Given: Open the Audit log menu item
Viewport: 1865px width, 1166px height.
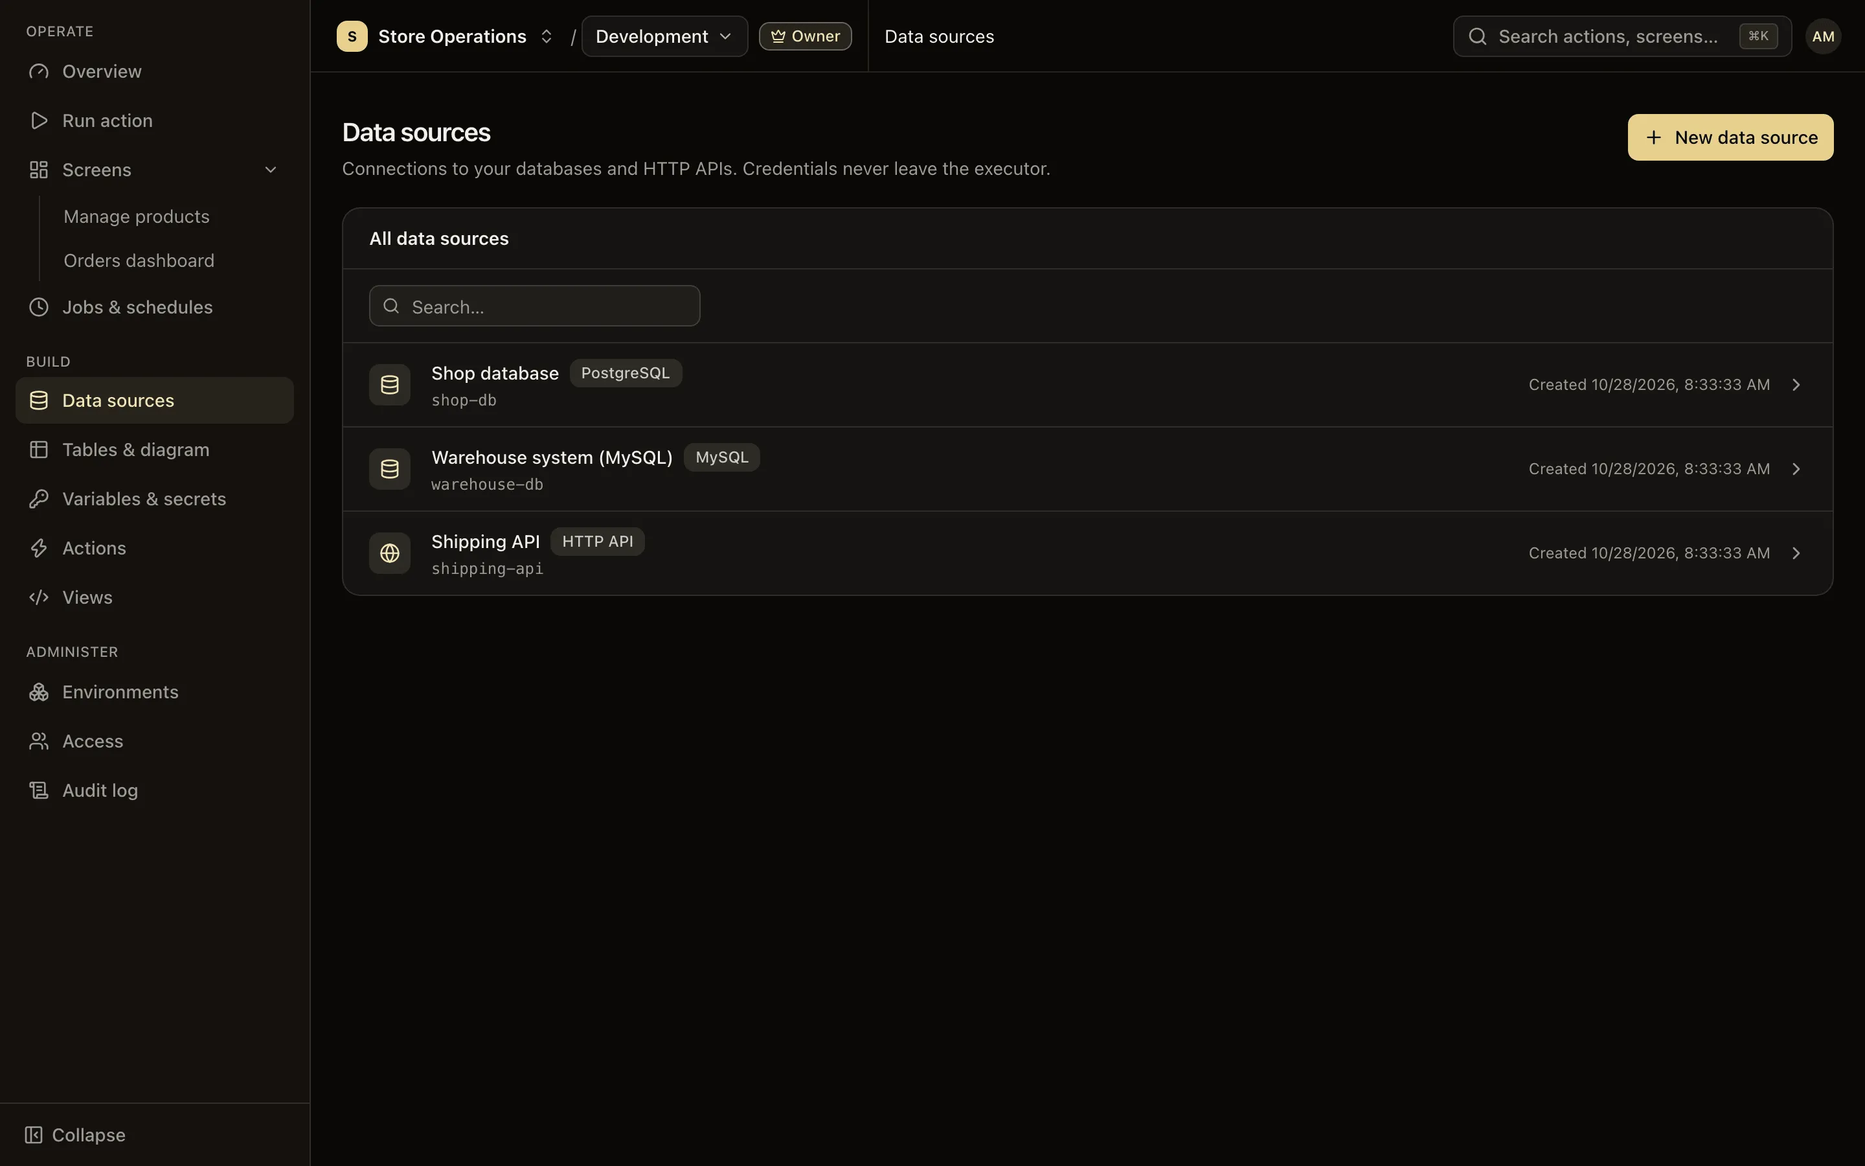Looking at the screenshot, I should coord(154,790).
